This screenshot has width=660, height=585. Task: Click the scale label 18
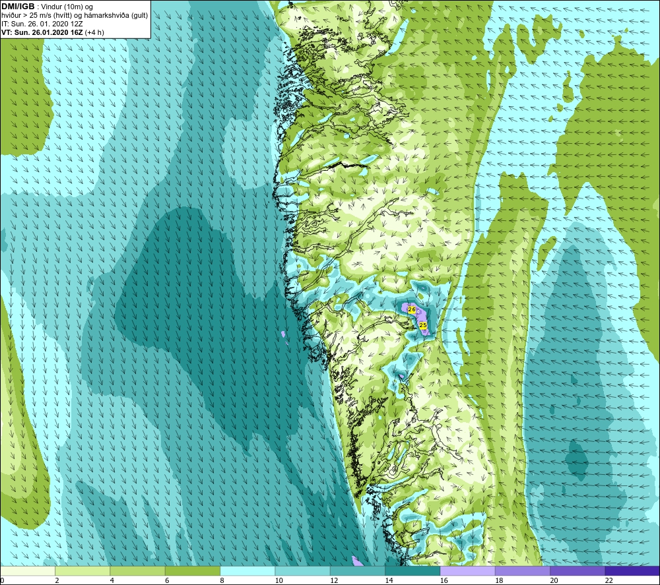(499, 580)
